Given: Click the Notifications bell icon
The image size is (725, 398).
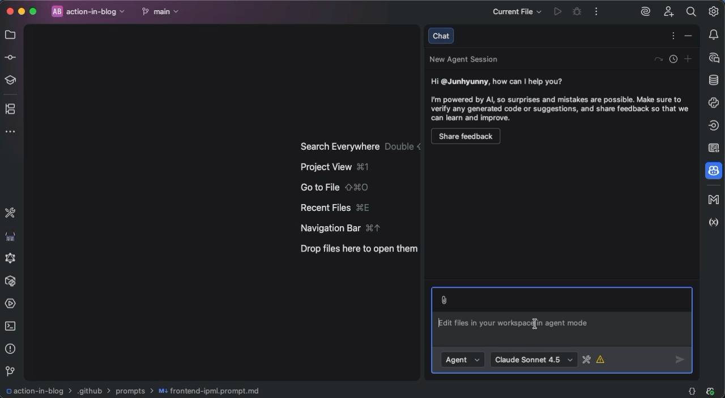Looking at the screenshot, I should point(714,35).
